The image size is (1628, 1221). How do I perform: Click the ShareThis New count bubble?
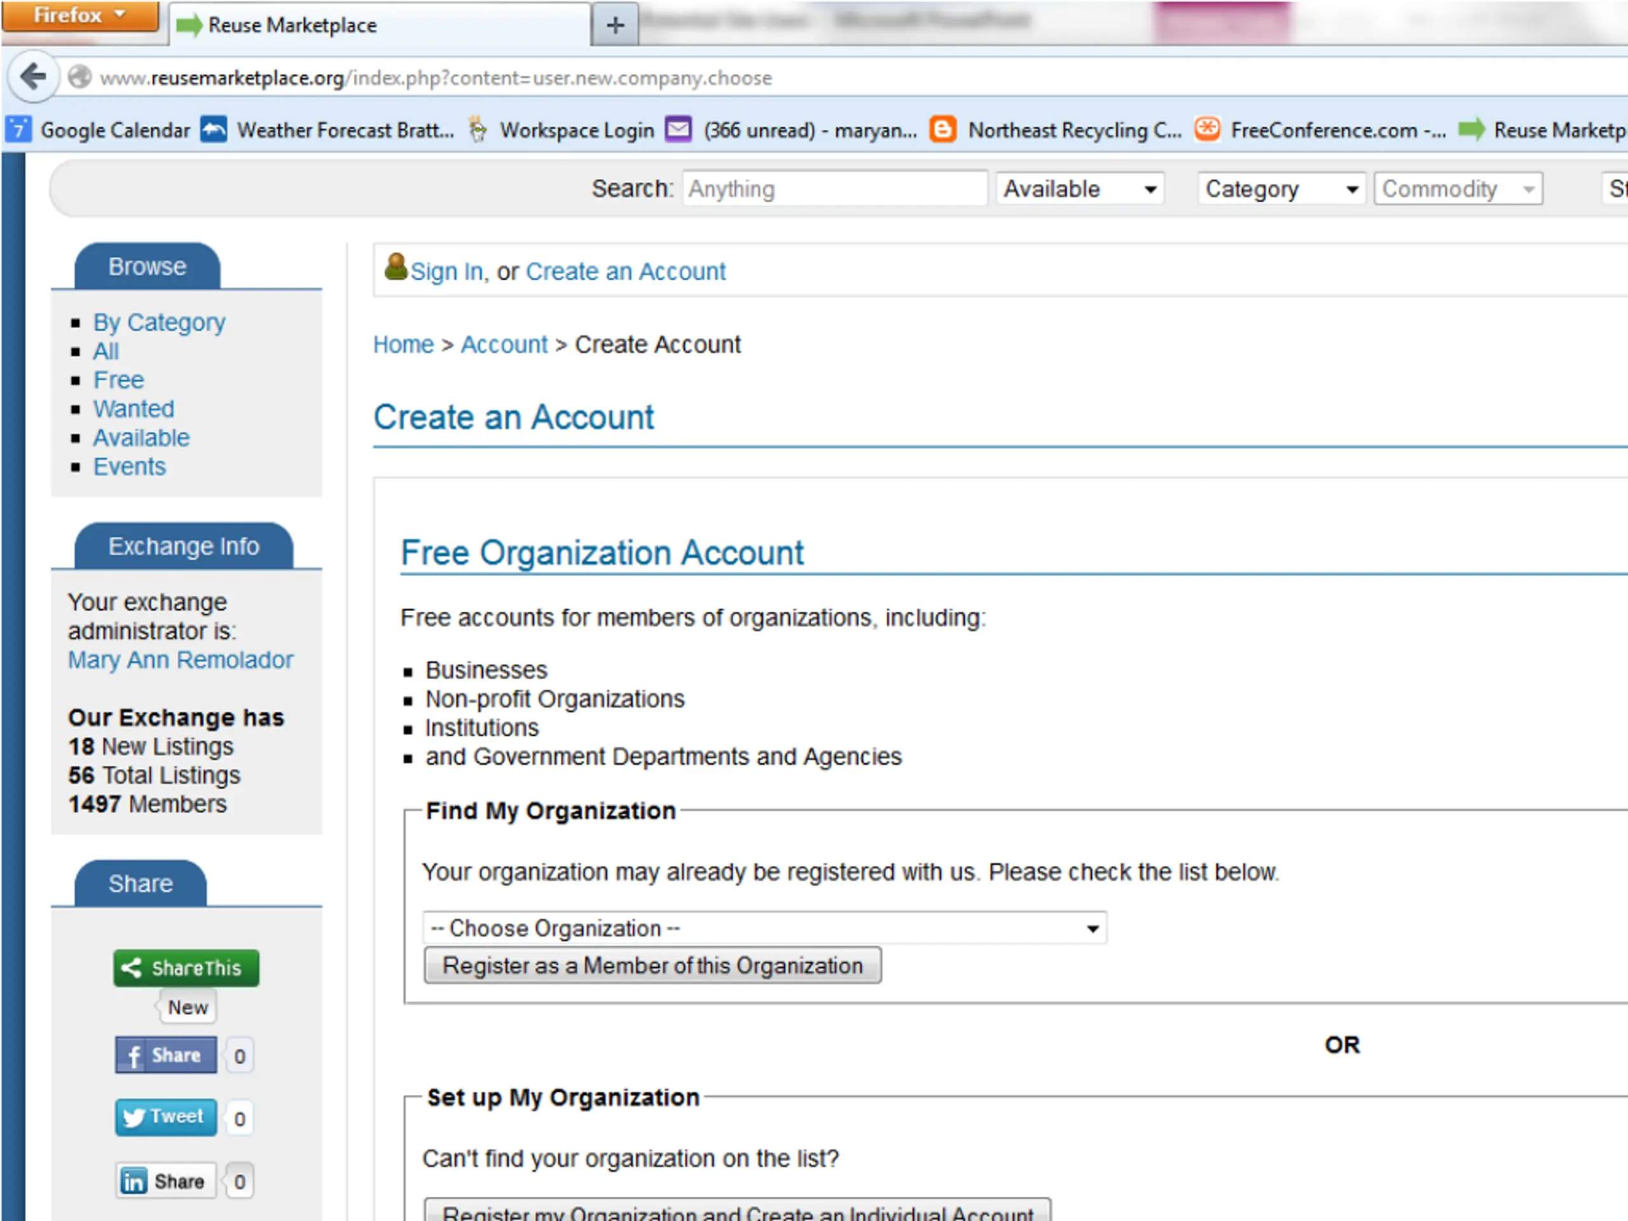pyautogui.click(x=188, y=1007)
